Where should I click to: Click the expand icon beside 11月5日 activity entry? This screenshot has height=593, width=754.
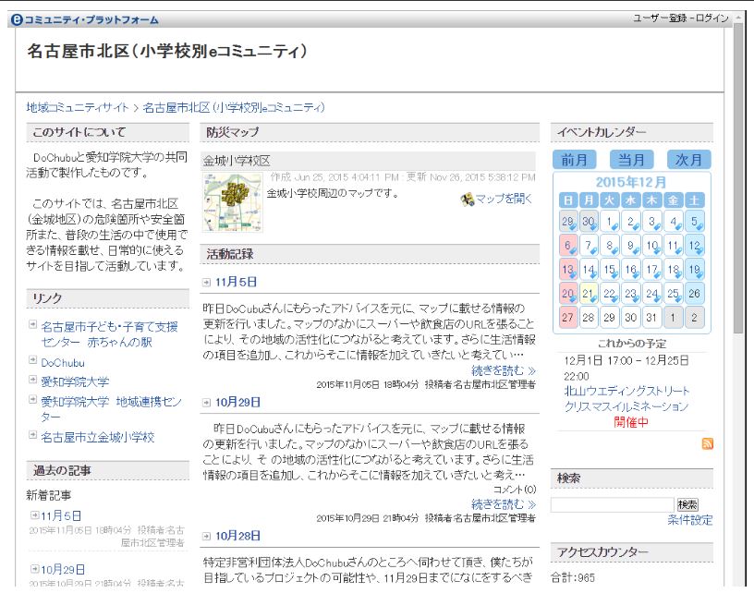(x=207, y=282)
